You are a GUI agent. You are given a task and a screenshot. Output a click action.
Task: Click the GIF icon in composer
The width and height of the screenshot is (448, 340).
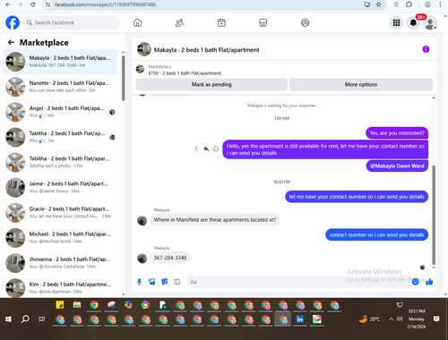click(177, 282)
